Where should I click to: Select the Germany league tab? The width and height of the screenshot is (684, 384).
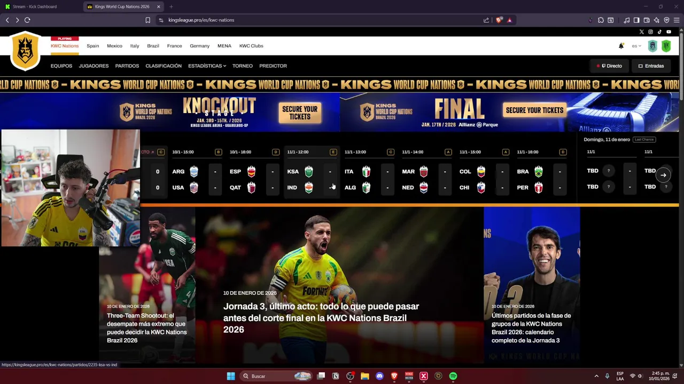pos(199,46)
